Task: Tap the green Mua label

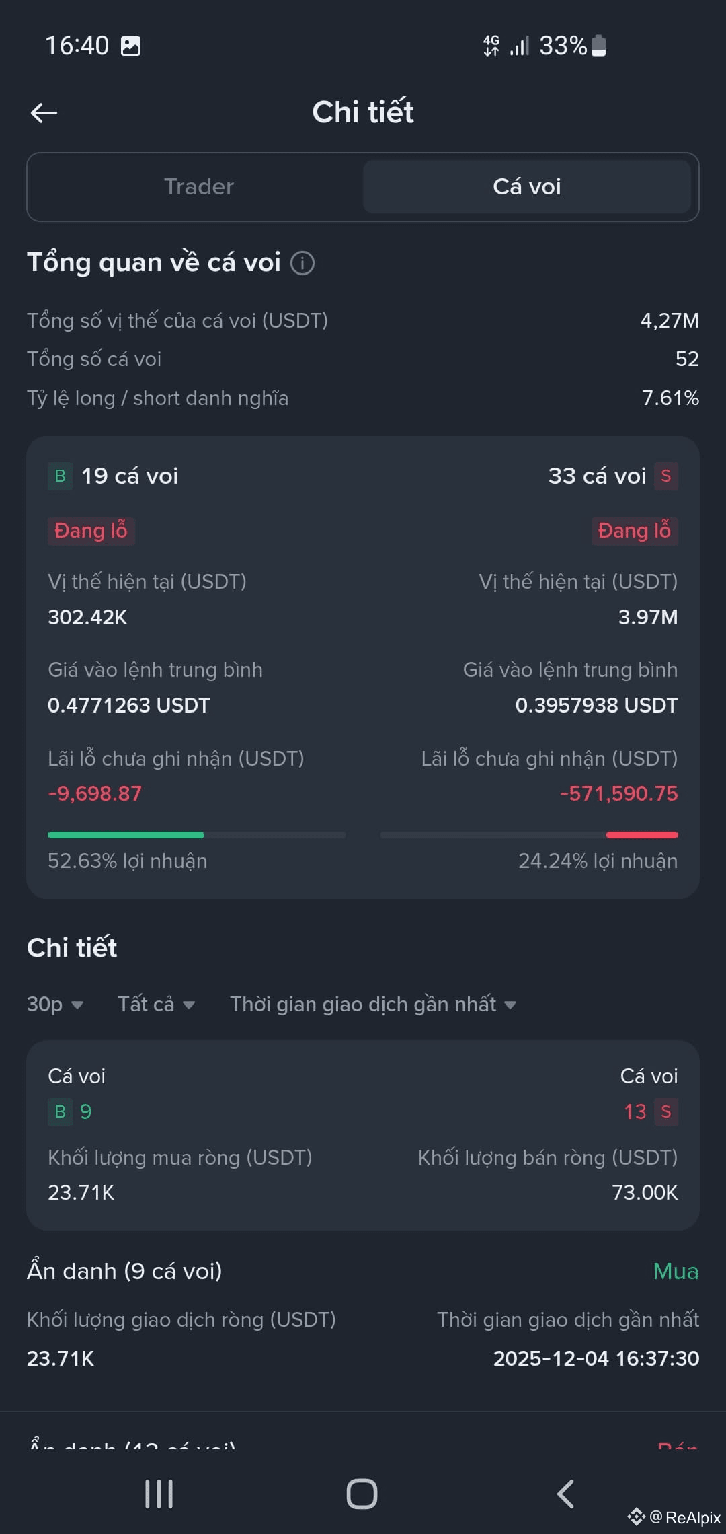Action: click(x=676, y=1271)
